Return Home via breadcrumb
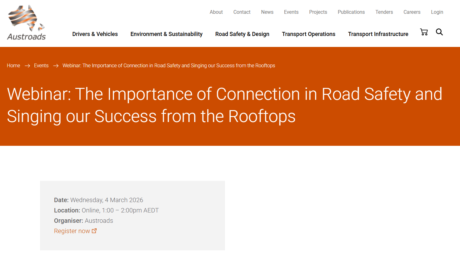Image resolution: width=460 pixels, height=255 pixels. [x=13, y=66]
